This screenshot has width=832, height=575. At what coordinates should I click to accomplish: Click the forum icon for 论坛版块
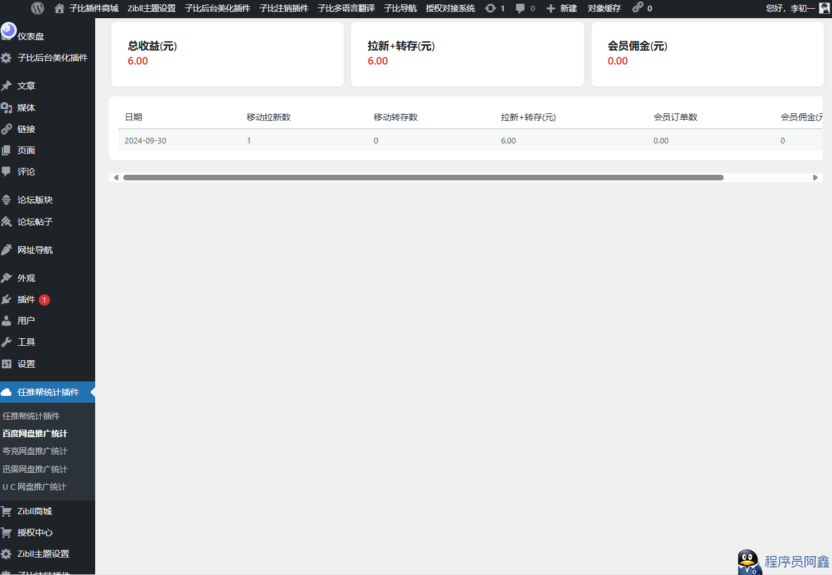[6, 200]
